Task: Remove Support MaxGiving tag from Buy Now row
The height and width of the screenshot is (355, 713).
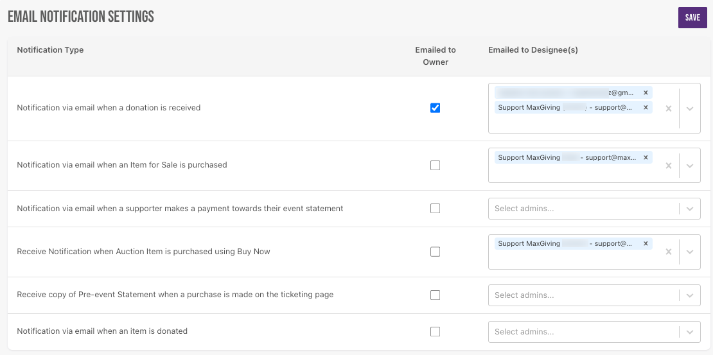Action: 646,244
